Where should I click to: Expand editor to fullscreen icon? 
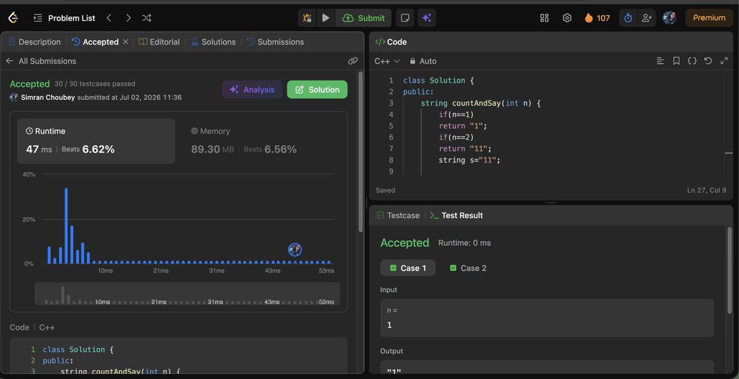[x=723, y=61]
